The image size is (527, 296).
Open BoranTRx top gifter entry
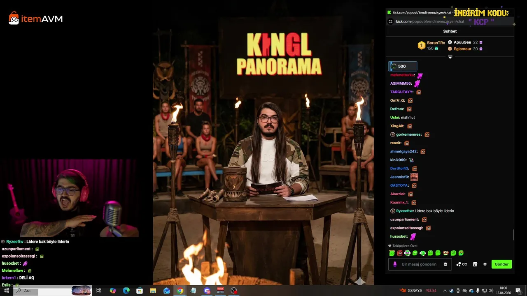coord(431,45)
